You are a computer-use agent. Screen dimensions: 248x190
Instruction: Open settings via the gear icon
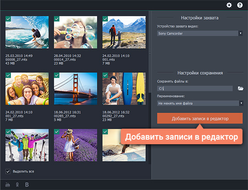point(229,5)
